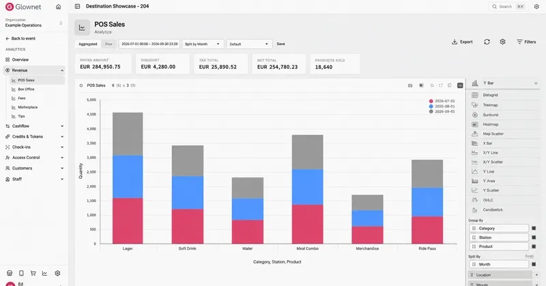Toggle the 2026-08-01 legend series
The height and width of the screenshot is (286, 546).
[442, 106]
